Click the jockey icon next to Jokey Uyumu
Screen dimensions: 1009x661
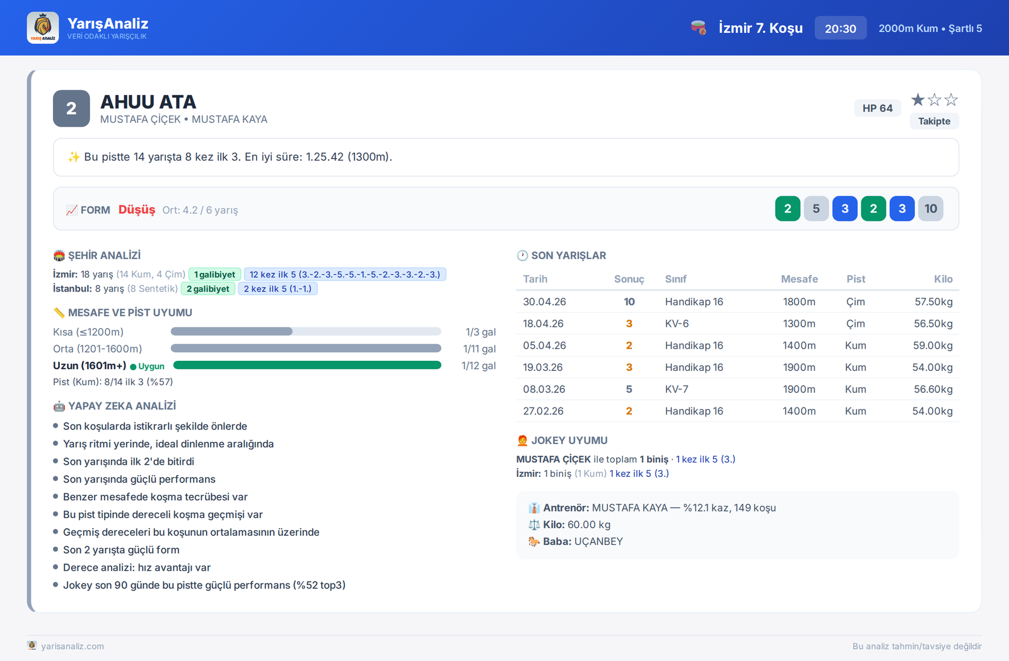522,440
